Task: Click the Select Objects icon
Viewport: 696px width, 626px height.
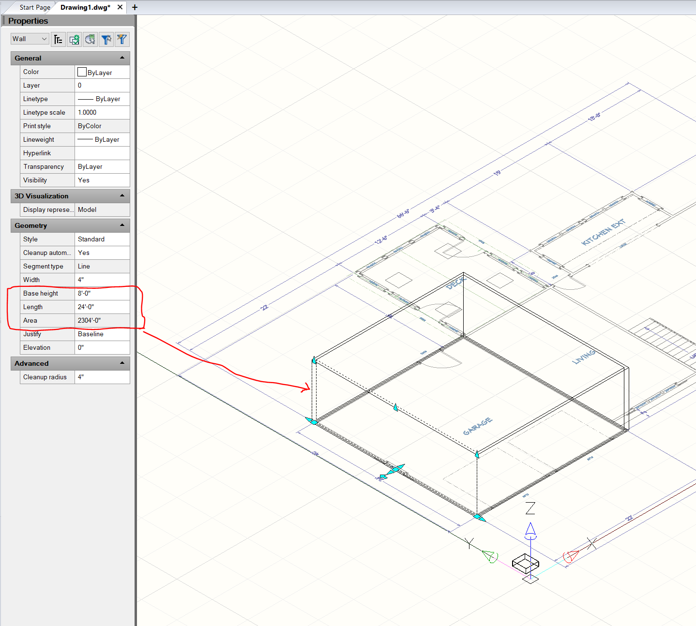Action: 90,39
